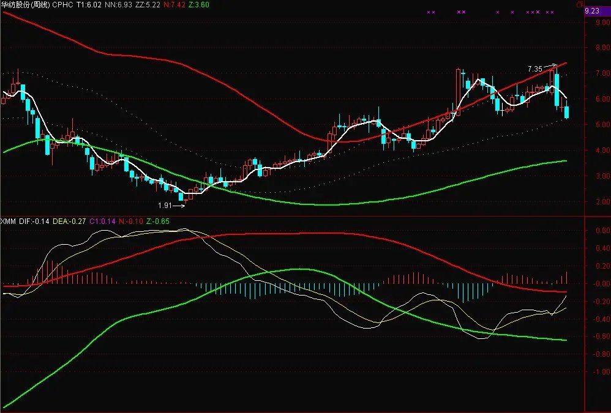
Task: Click the green Z:3.60 legend label
Action: [x=198, y=4]
